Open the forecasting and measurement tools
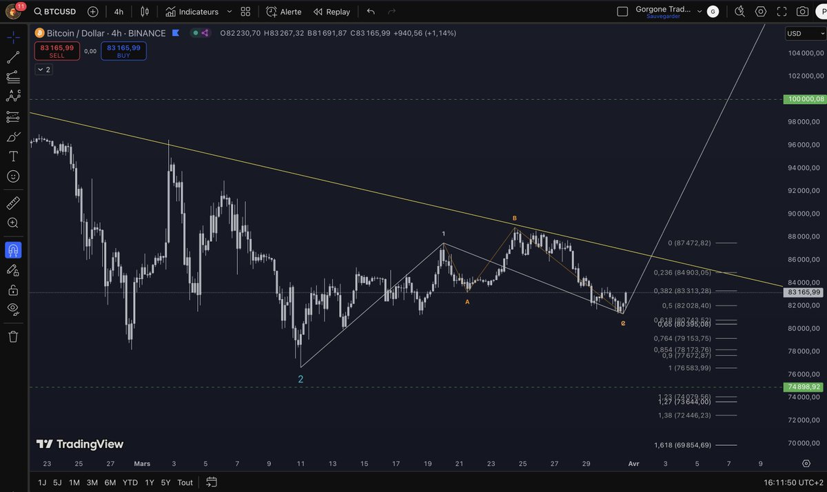 13,116
